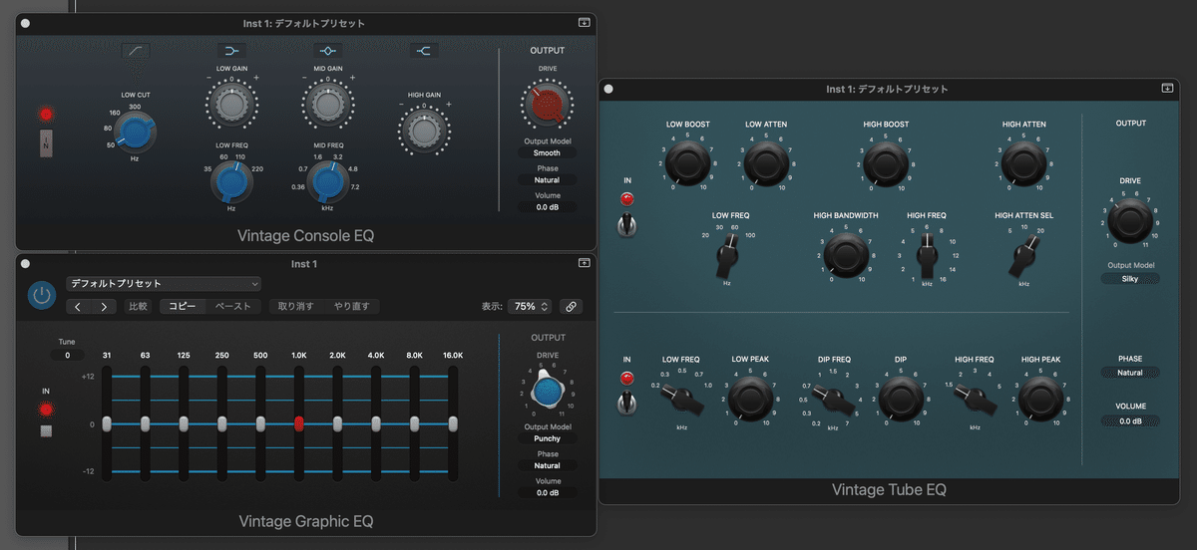Click the high shelf band icon above HIGH GAIN
The height and width of the screenshot is (550, 1197).
click(424, 51)
